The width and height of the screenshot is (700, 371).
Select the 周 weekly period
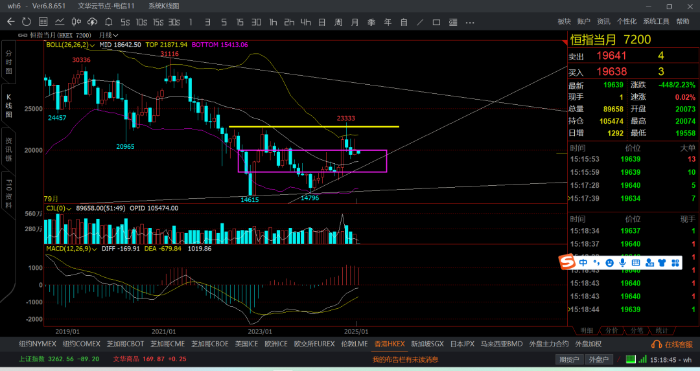click(x=338, y=22)
